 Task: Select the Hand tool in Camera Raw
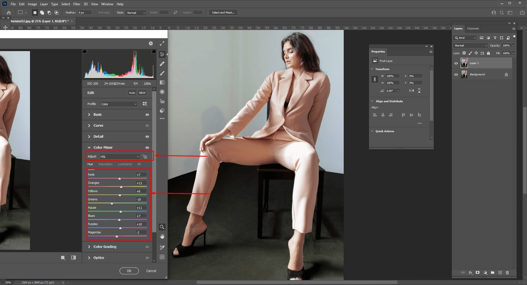tap(162, 237)
